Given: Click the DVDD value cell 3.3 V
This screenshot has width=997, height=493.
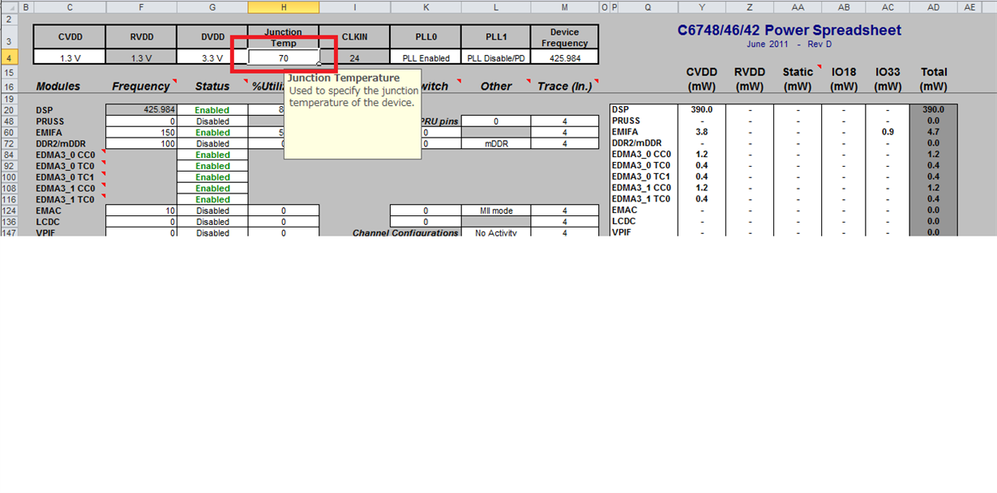Looking at the screenshot, I should pos(212,57).
